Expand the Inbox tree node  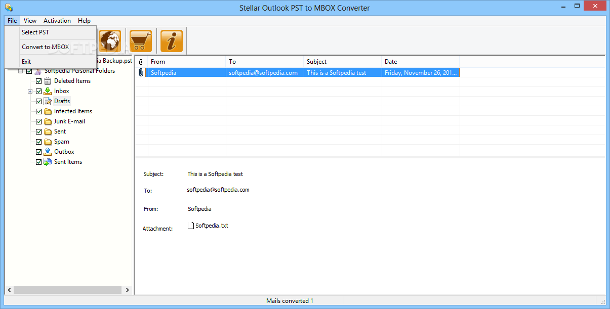(30, 91)
